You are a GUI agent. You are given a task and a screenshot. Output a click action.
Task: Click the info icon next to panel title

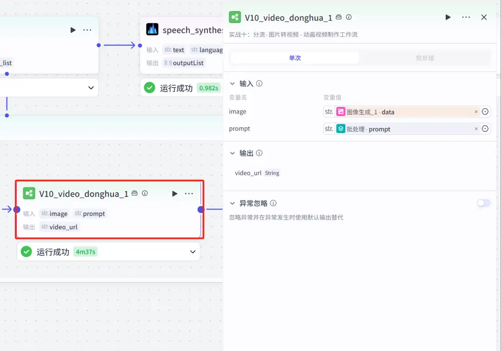[x=349, y=17]
